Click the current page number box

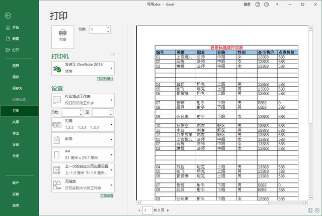pyautogui.click(x=147, y=210)
